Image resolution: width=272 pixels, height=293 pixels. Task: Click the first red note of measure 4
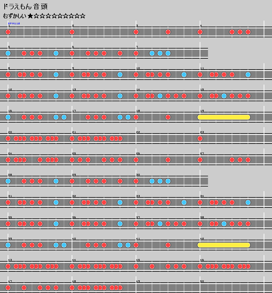coord(200,32)
